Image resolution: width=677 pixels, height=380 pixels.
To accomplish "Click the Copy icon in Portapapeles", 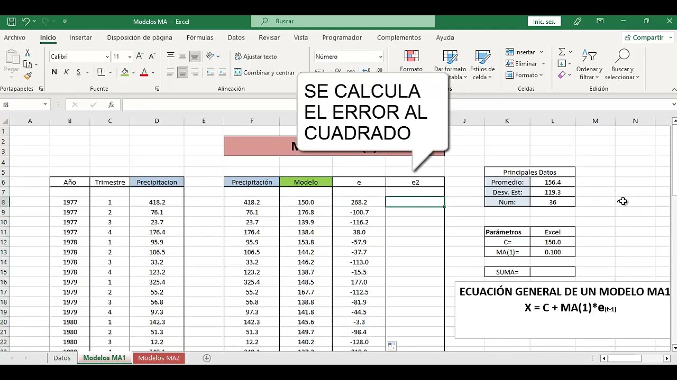I will [x=27, y=64].
